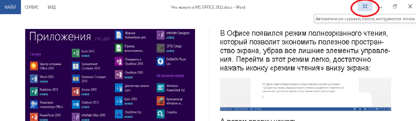Click Сегодня group label in picture
Viewport: 416px width, 121px height.
point(36,54)
